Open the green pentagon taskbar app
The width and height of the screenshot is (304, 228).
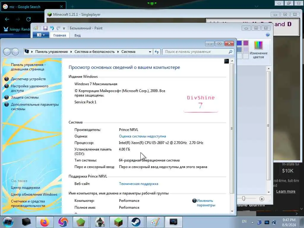(81, 222)
